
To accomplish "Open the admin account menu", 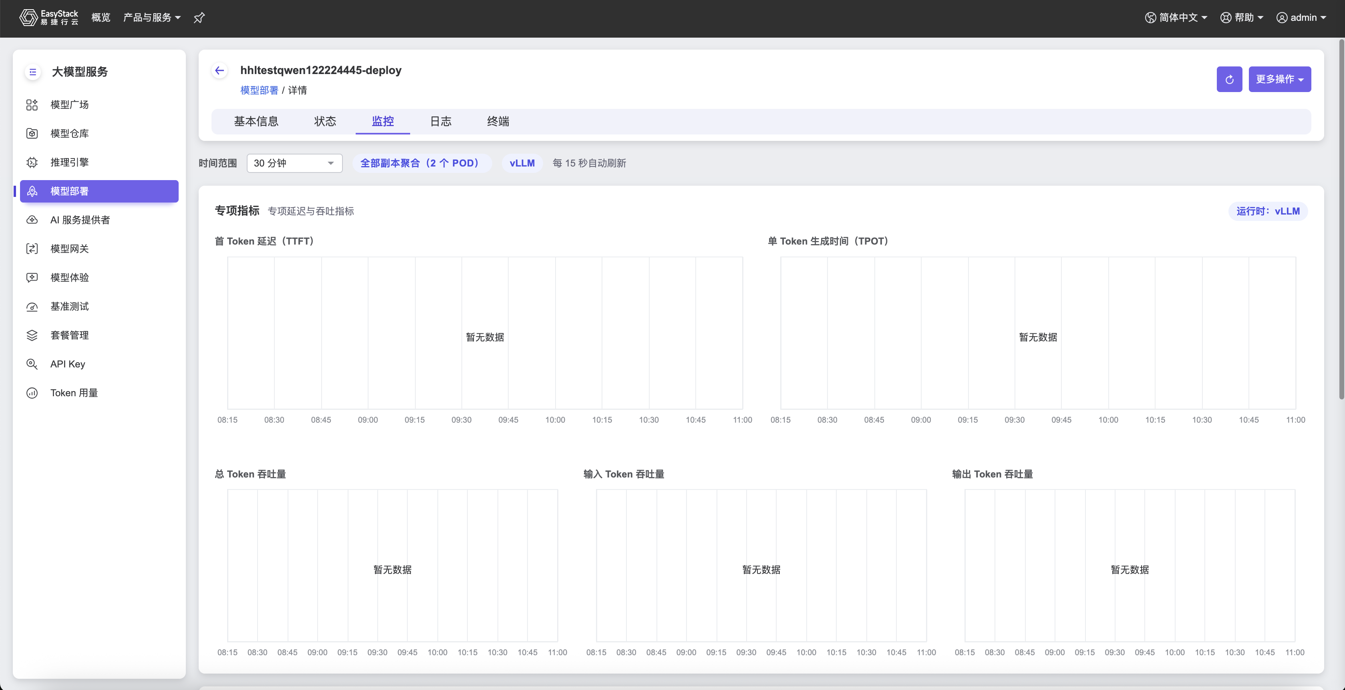I will click(x=1301, y=18).
